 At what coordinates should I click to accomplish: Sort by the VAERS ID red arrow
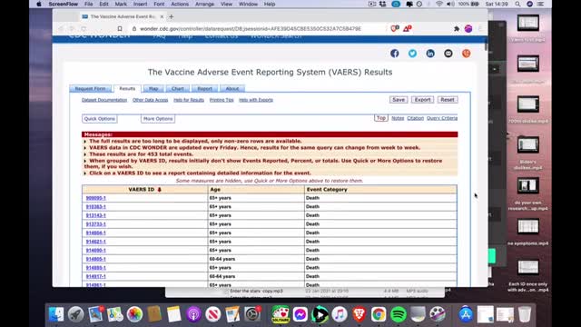[x=160, y=190]
